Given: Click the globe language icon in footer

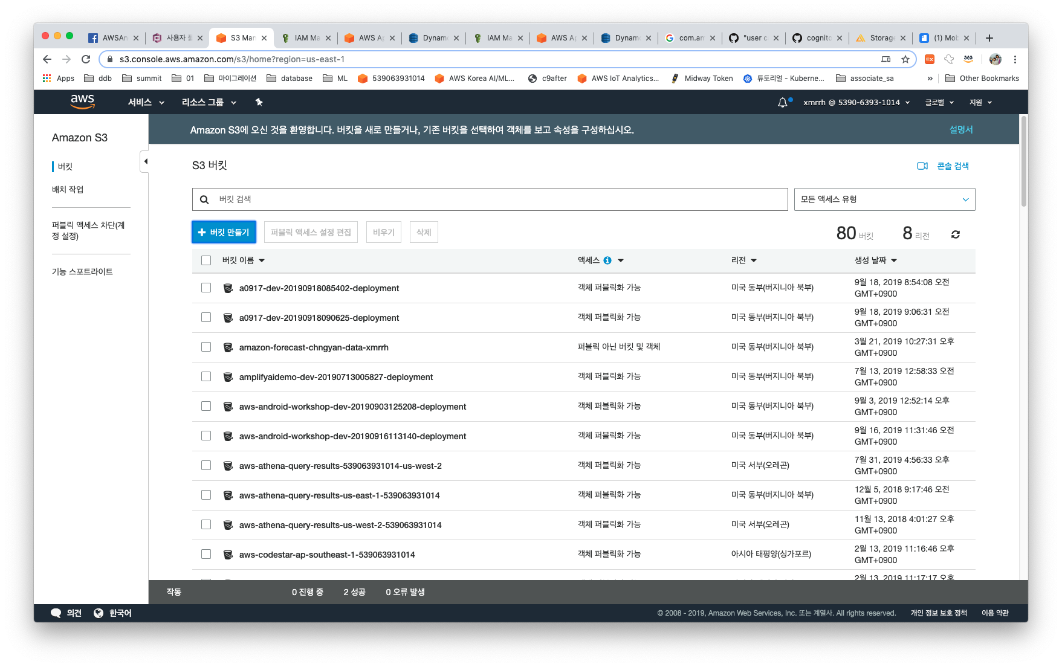Looking at the screenshot, I should pyautogui.click(x=99, y=613).
